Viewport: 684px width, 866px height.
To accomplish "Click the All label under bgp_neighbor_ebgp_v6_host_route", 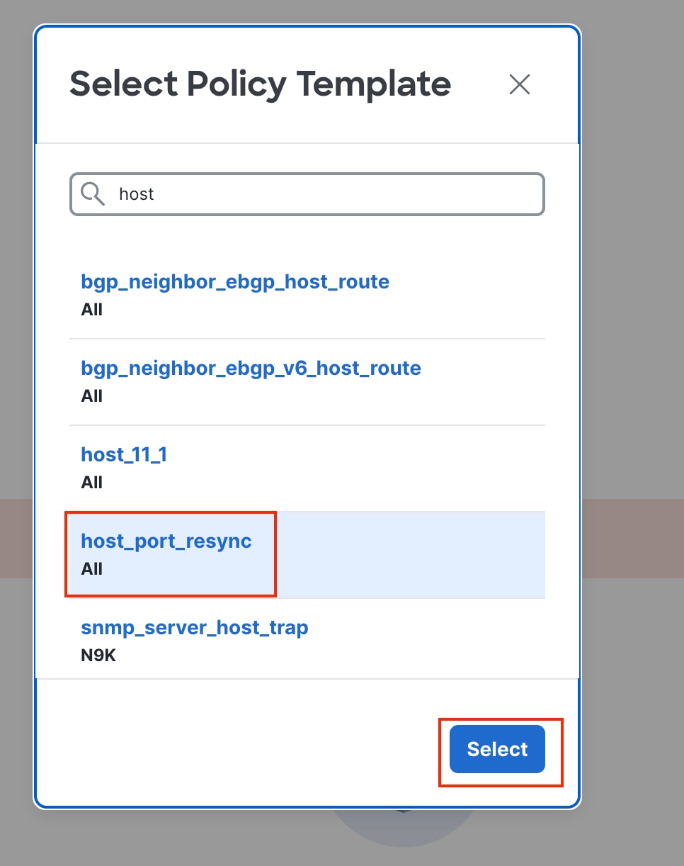I will tap(91, 395).
